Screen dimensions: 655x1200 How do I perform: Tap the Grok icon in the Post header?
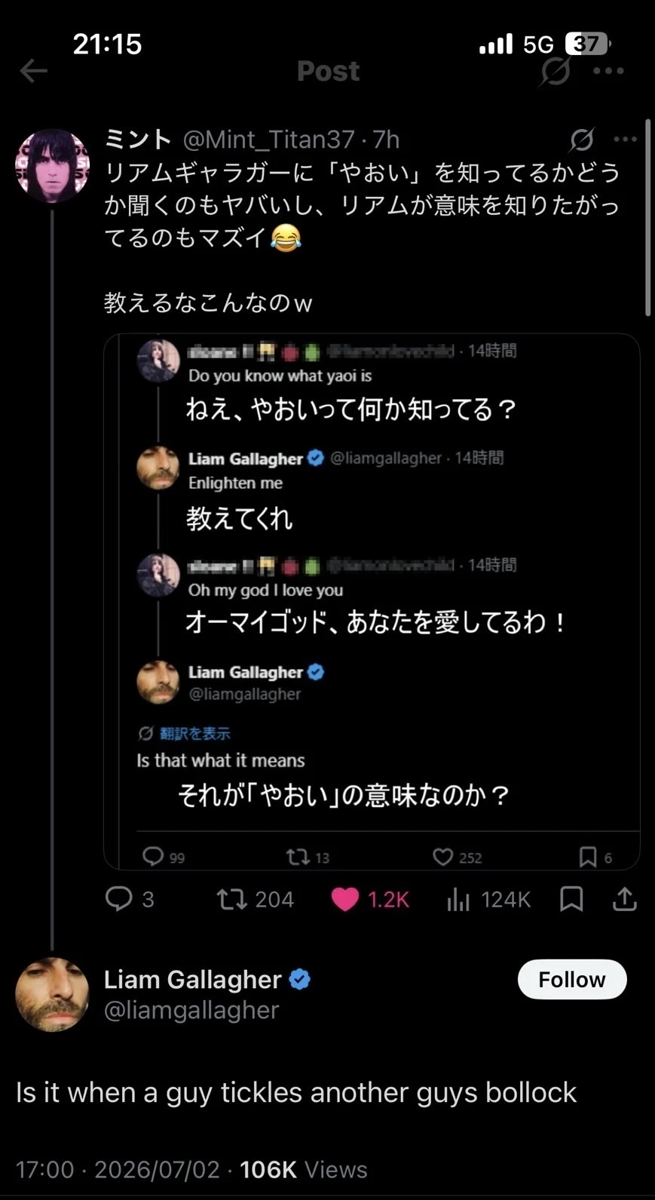pos(556,71)
